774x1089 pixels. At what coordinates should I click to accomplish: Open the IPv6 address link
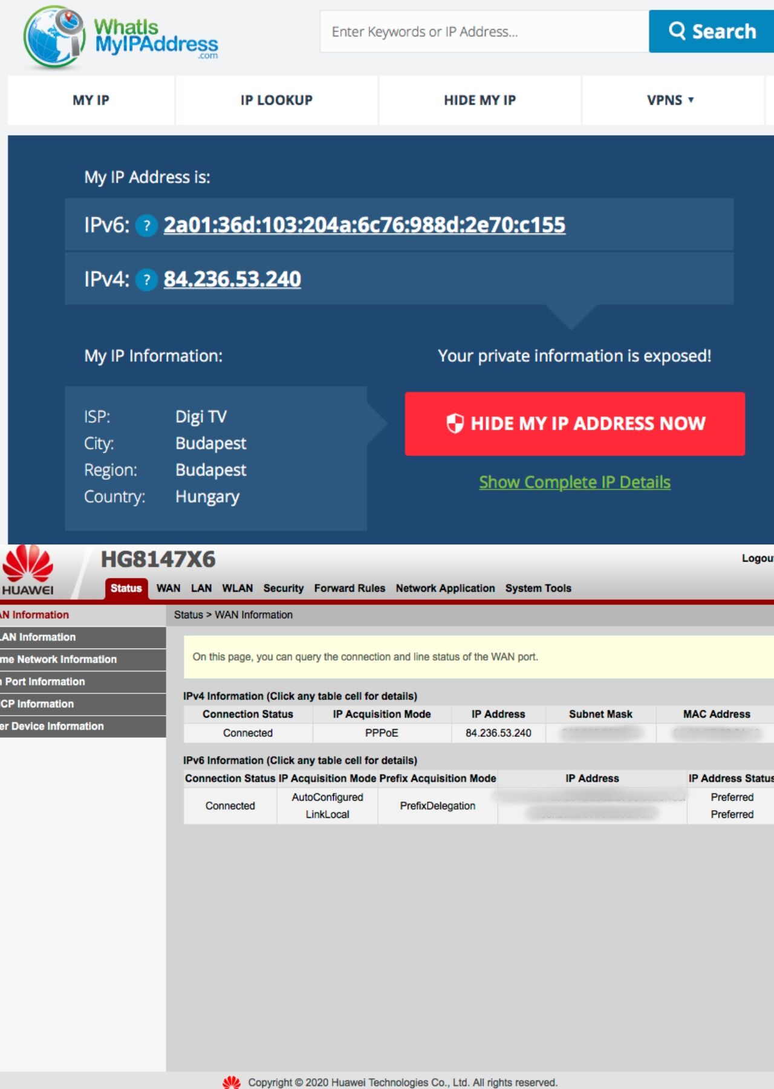(365, 225)
